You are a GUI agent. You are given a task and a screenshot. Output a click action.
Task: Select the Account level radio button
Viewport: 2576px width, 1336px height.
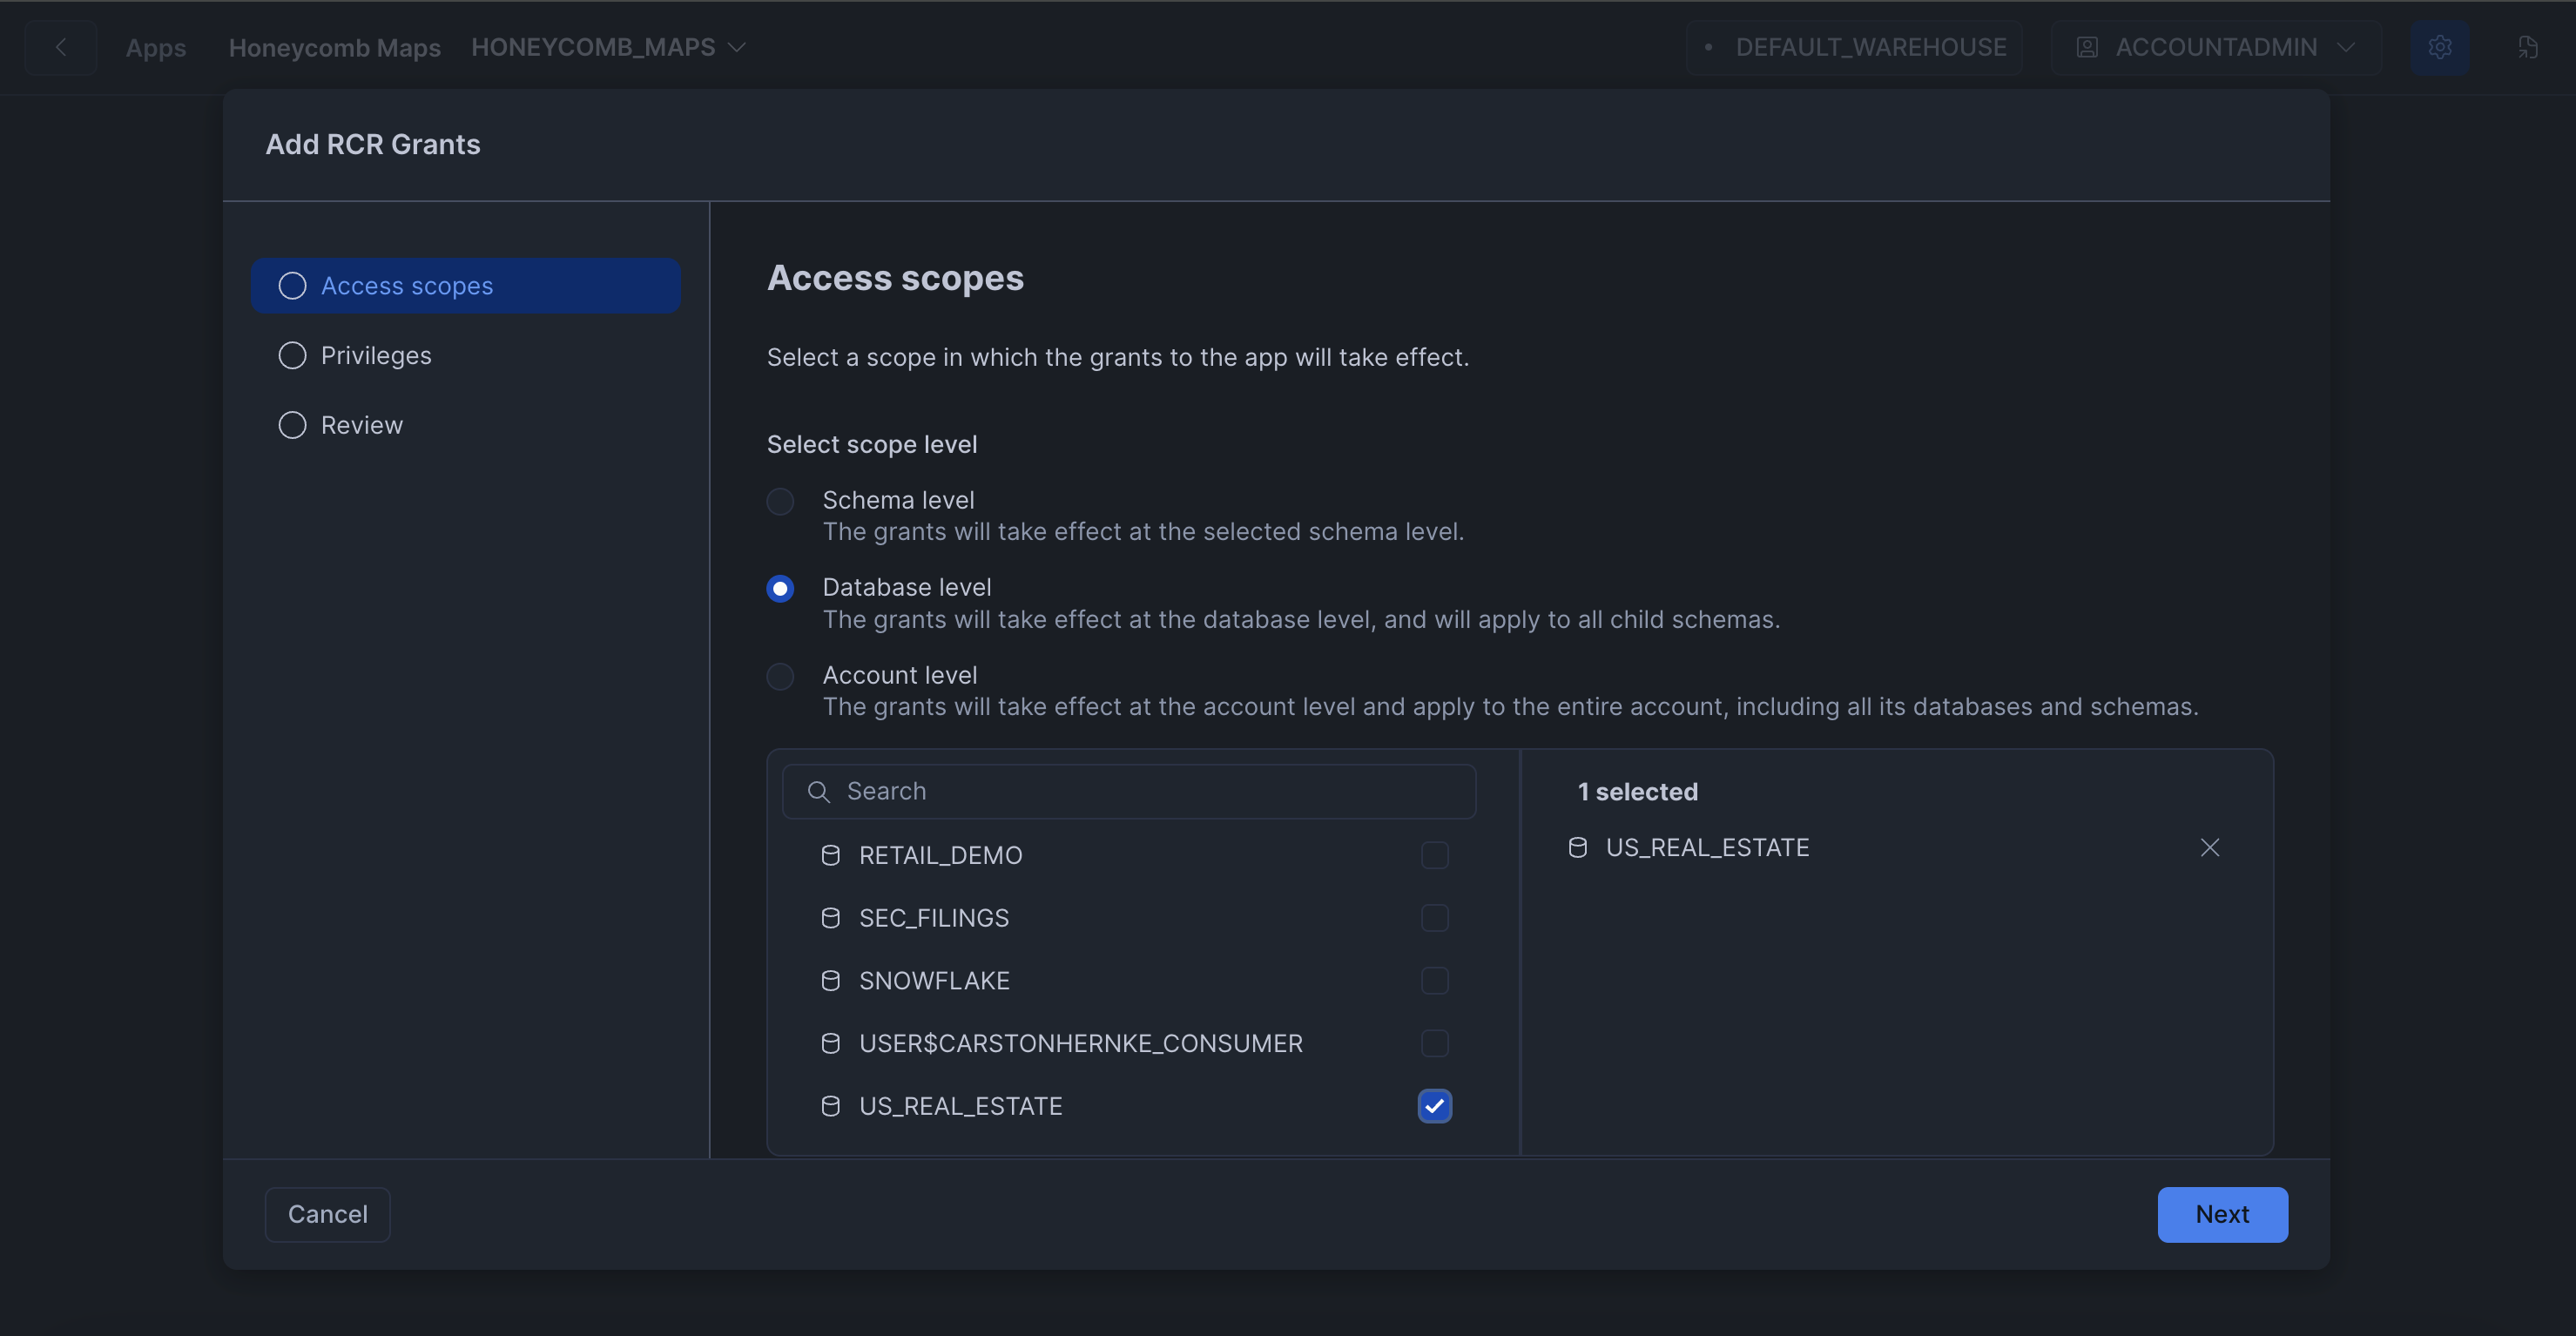coord(779,676)
